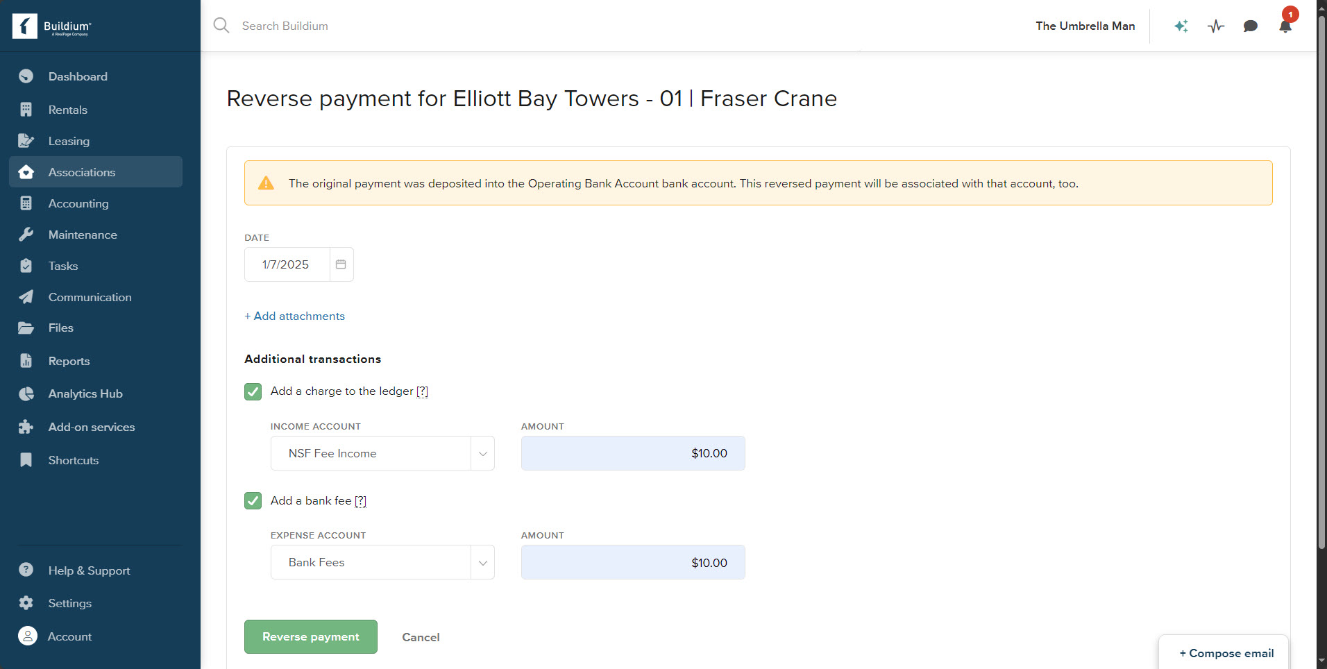This screenshot has height=669, width=1327.
Task: Open the Analytics Hub pie chart icon
Action: (26, 393)
